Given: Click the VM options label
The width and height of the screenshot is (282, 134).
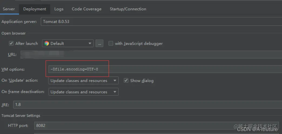Looking at the screenshot, I should [13, 69].
